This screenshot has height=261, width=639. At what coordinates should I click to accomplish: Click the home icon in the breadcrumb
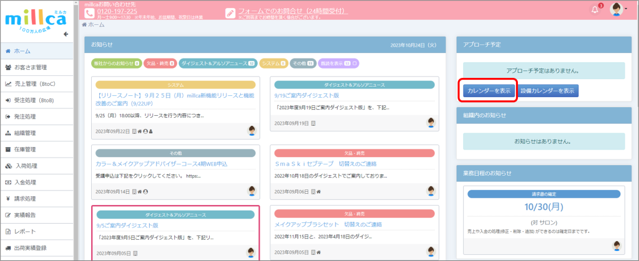(x=84, y=24)
